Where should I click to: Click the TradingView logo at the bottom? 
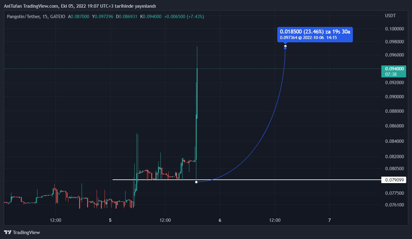[22, 233]
